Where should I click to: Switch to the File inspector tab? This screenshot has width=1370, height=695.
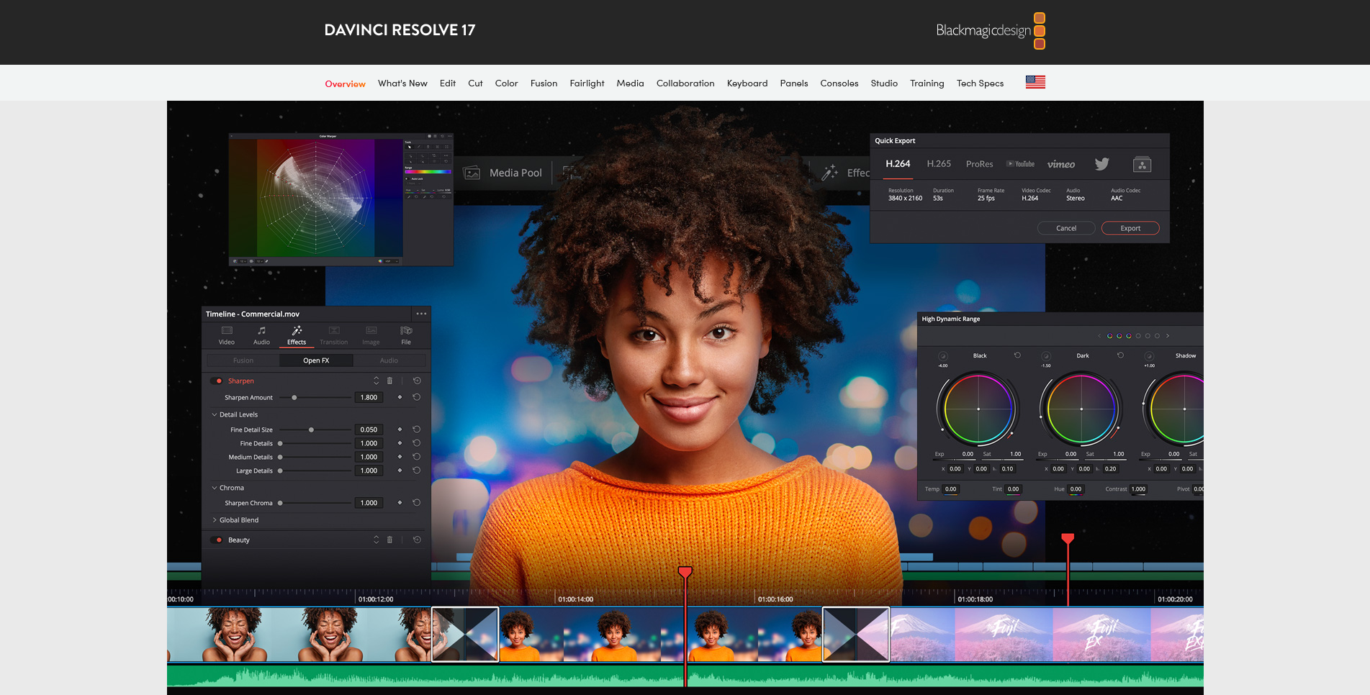click(x=406, y=336)
